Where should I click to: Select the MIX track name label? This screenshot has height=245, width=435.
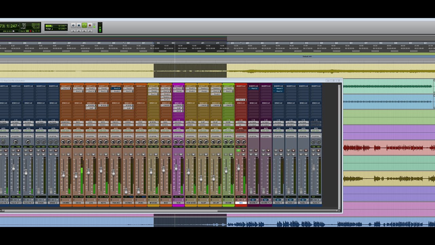241,203
